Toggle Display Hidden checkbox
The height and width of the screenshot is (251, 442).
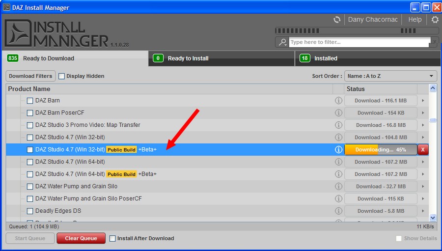[61, 76]
